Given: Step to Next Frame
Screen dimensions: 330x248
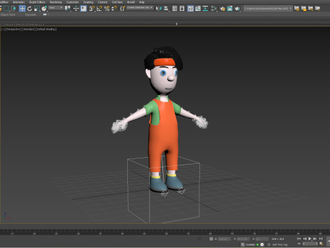Looking at the screenshot, I should pos(315,238).
